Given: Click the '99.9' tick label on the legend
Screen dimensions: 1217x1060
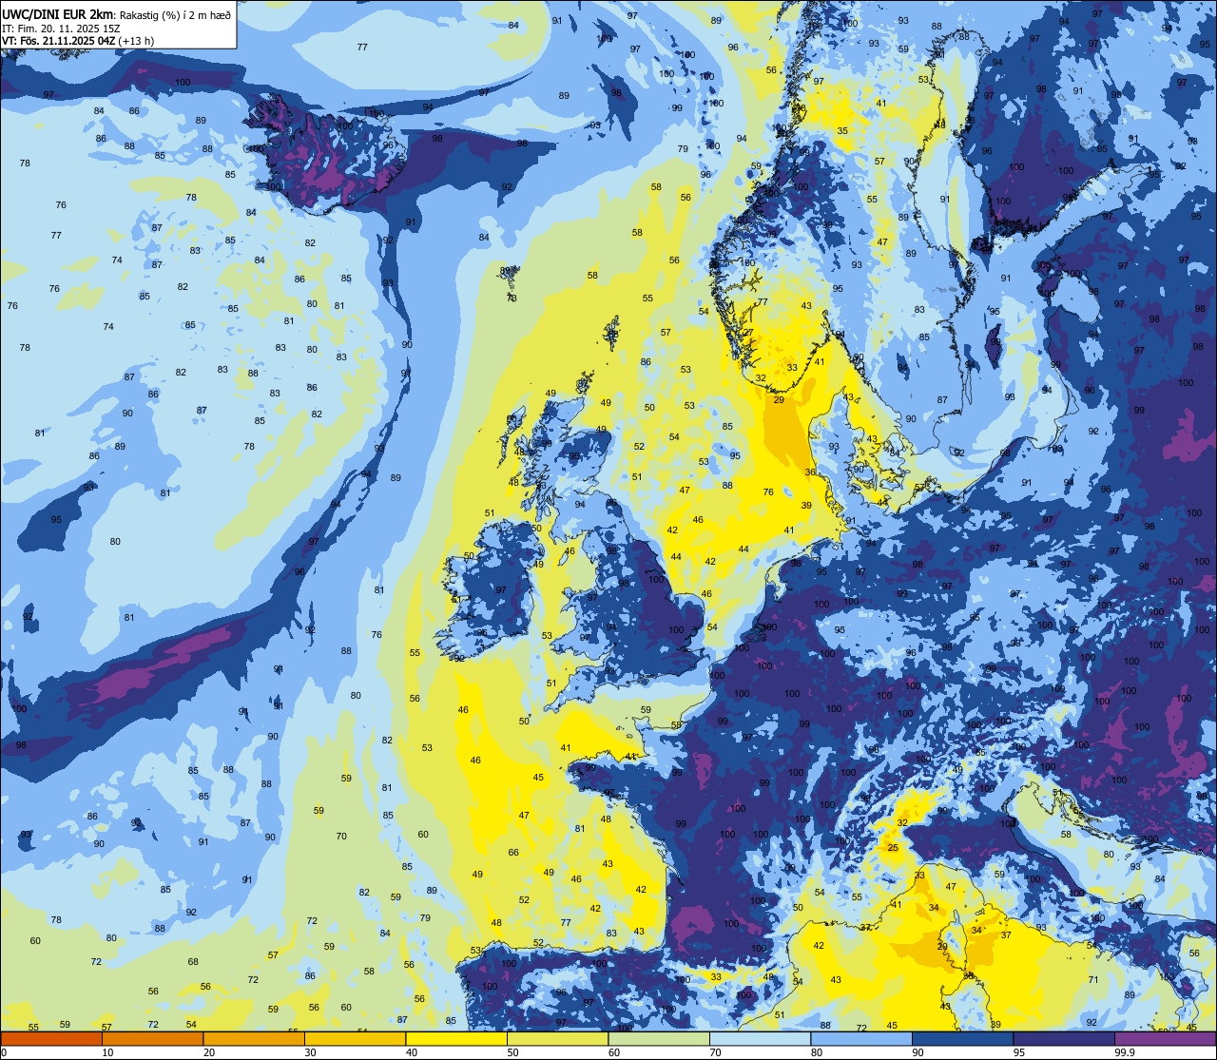Looking at the screenshot, I should (x=1125, y=1052).
